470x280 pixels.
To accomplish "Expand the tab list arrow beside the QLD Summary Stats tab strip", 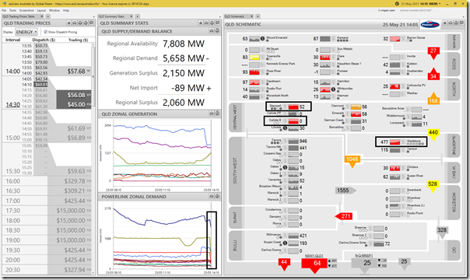I will tap(138, 16).
